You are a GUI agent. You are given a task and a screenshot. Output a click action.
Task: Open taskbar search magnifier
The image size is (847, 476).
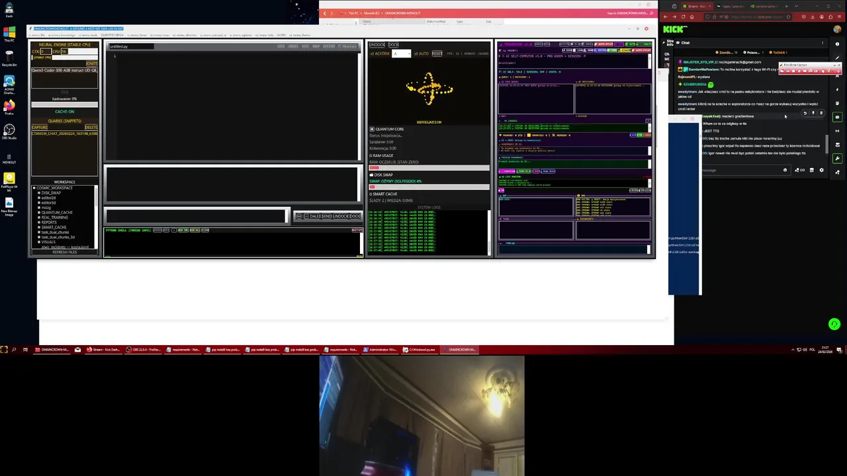(x=14, y=350)
